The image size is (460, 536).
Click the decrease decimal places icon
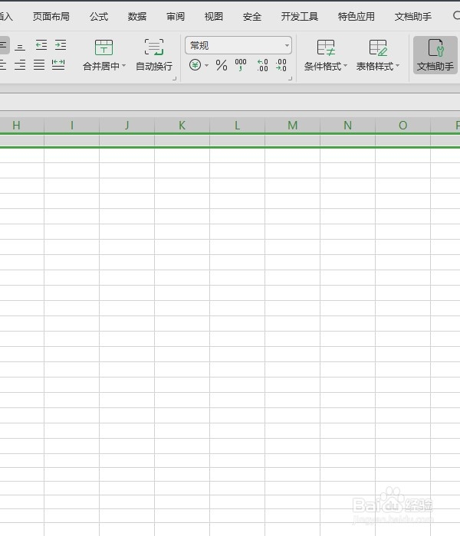(x=281, y=64)
